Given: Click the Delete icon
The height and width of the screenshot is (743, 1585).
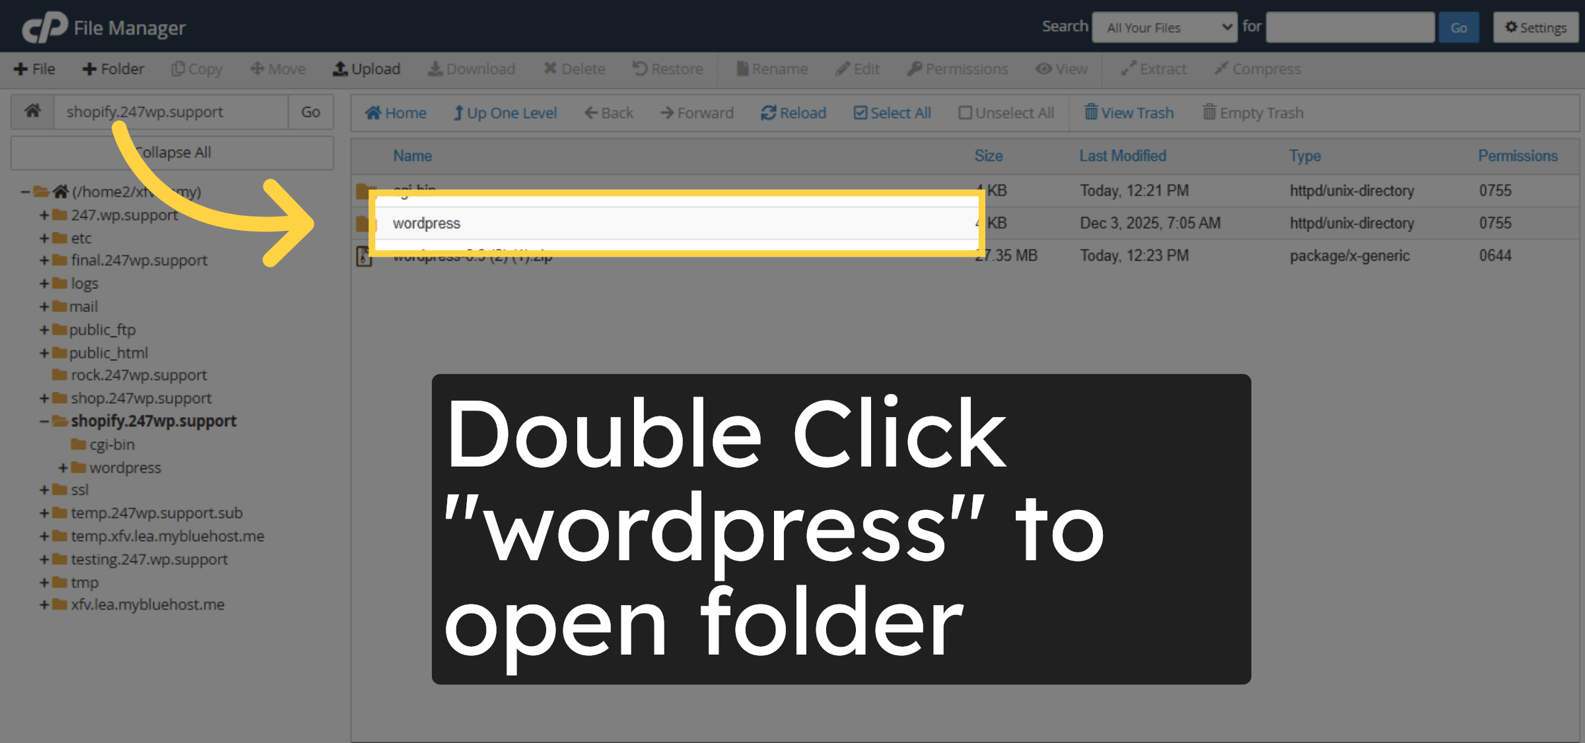Looking at the screenshot, I should [x=574, y=69].
